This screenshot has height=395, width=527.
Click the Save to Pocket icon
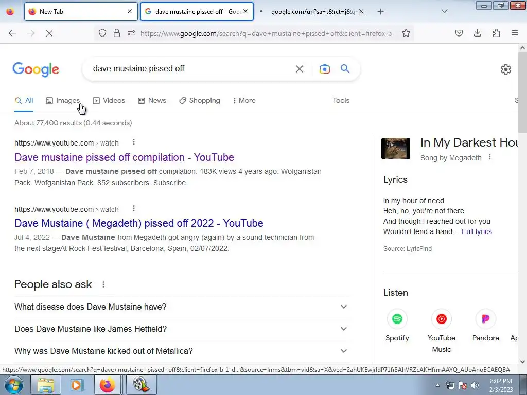(459, 33)
